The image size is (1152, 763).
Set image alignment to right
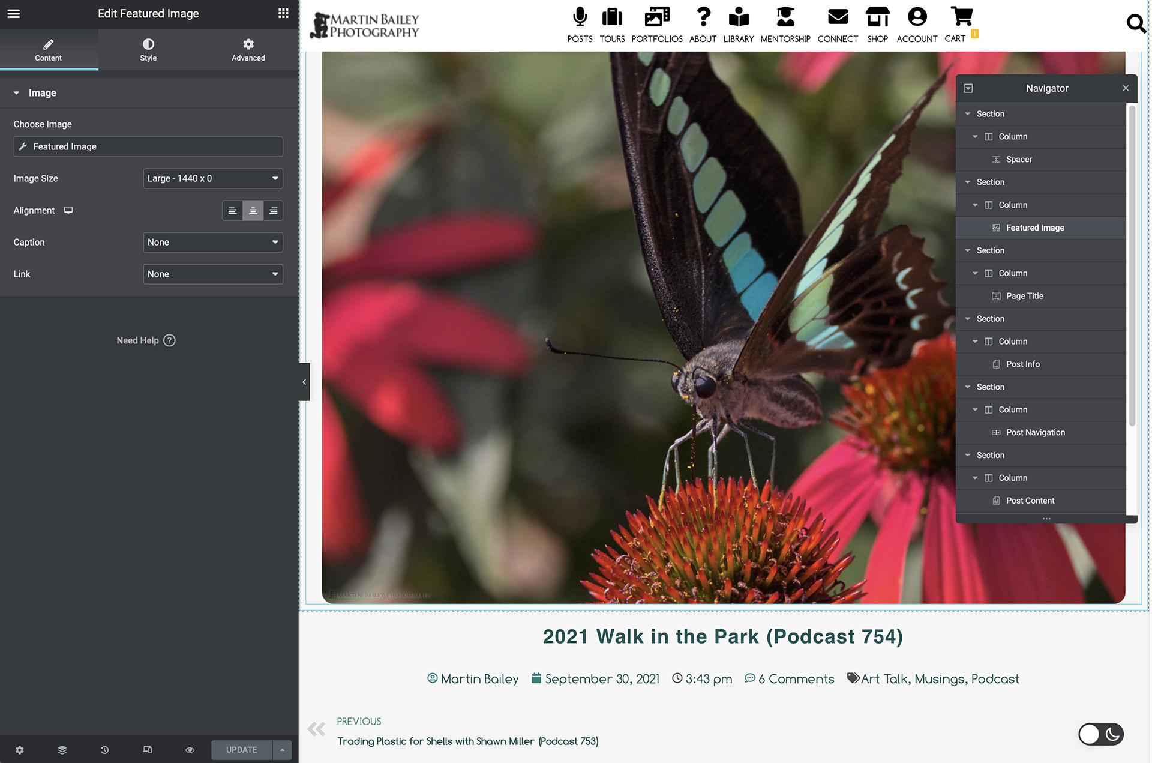[x=273, y=211]
